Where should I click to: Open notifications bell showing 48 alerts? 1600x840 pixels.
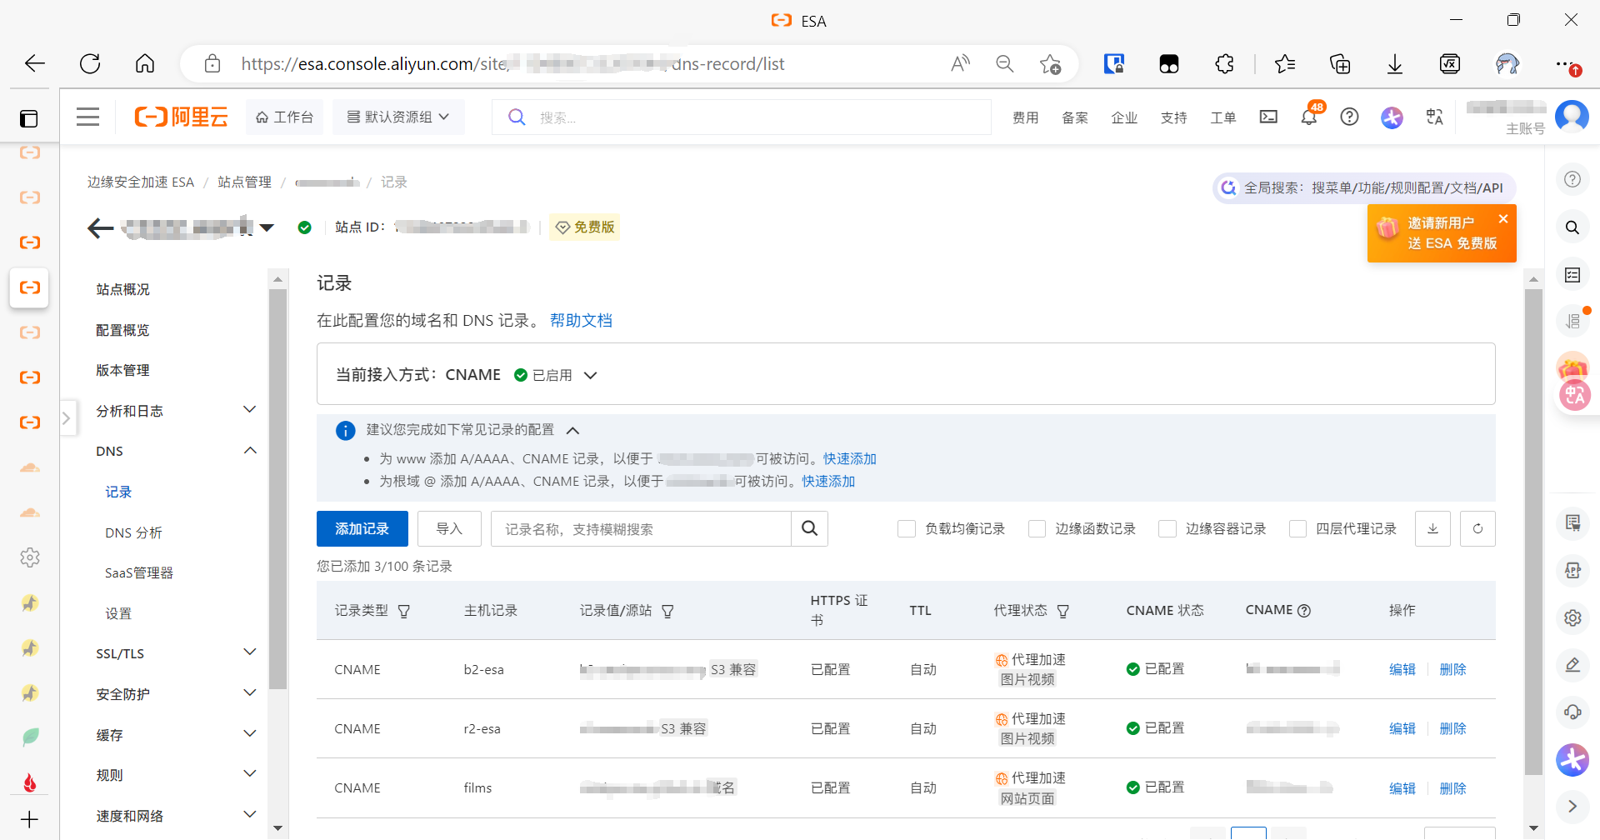pyautogui.click(x=1309, y=117)
